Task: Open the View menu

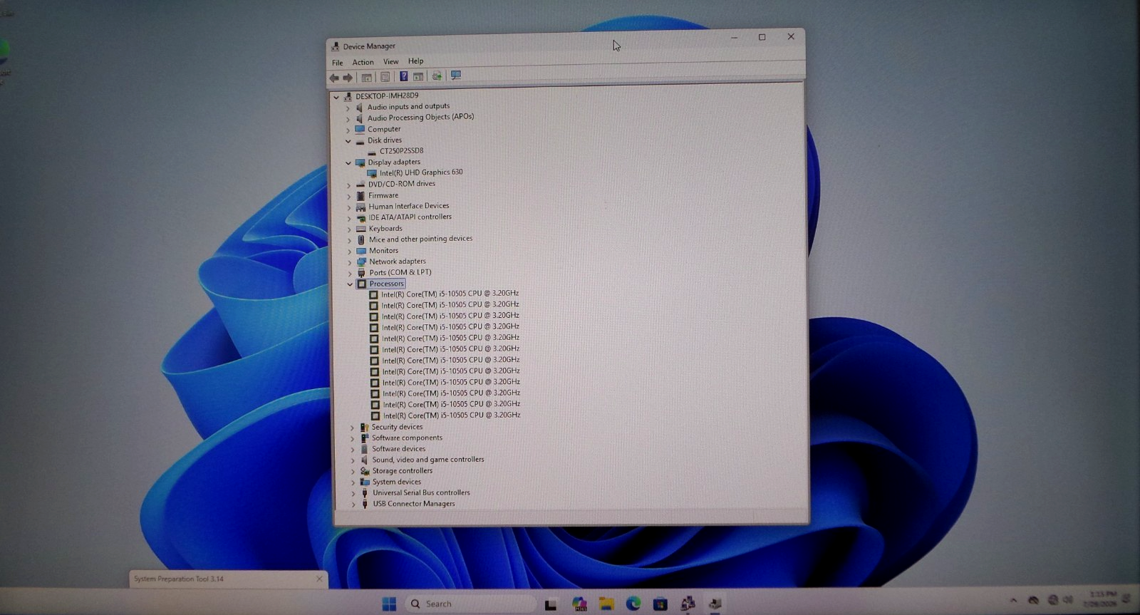Action: click(390, 61)
